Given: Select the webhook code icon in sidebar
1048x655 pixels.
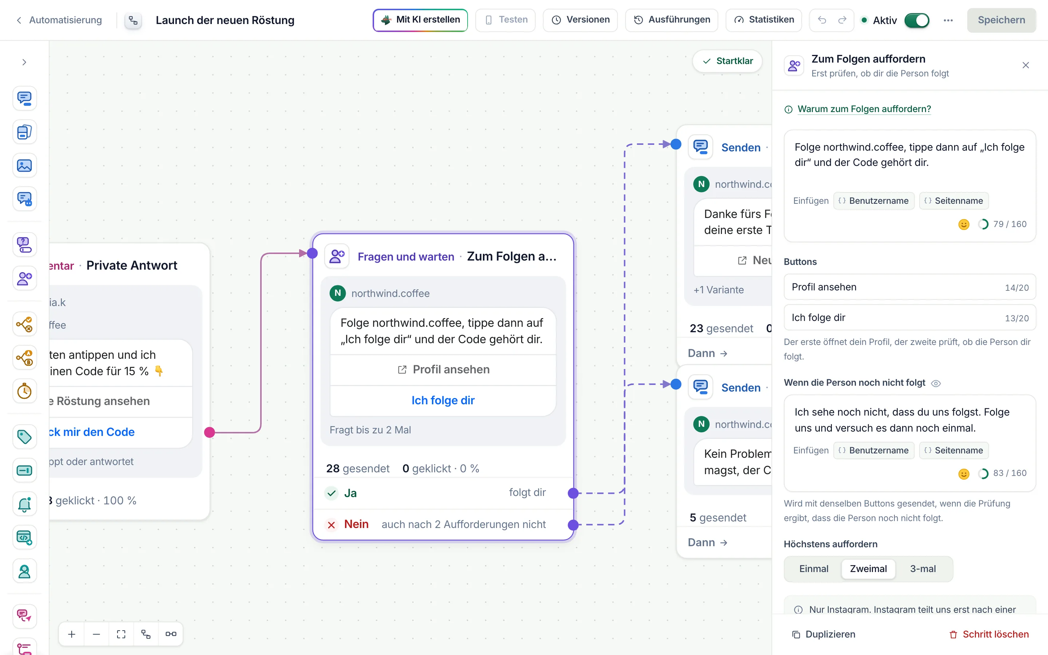Looking at the screenshot, I should (24, 537).
